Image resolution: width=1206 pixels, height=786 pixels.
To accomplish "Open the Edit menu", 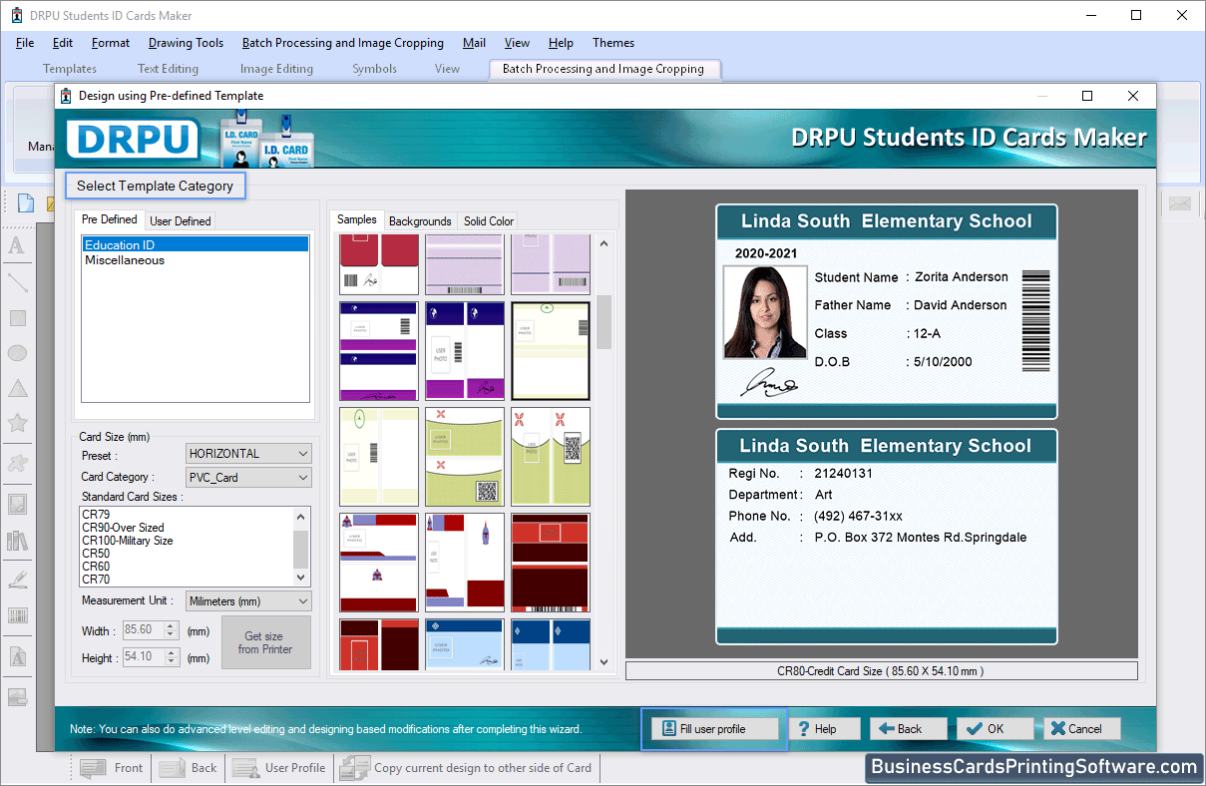I will click(63, 43).
